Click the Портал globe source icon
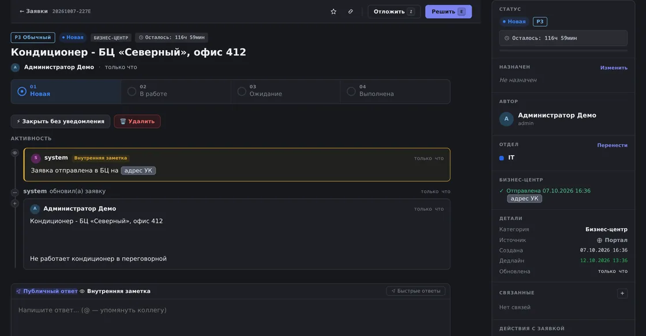The width and height of the screenshot is (646, 336). tap(599, 240)
